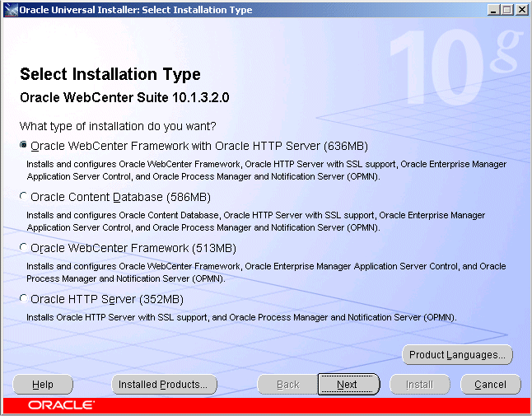Click the Oracle logo in the red footer
Viewport: 532px width, 416px height.
[61, 405]
